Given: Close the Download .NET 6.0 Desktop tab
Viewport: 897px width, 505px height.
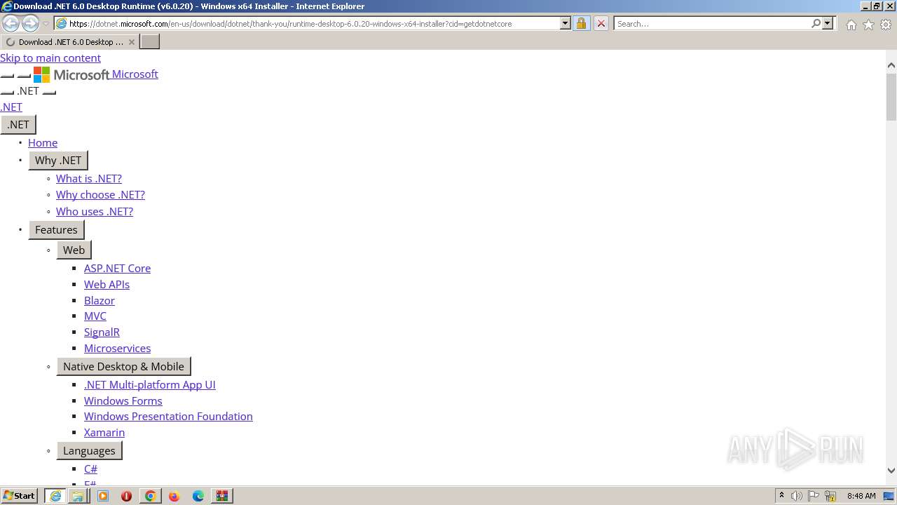Looking at the screenshot, I should pyautogui.click(x=132, y=42).
